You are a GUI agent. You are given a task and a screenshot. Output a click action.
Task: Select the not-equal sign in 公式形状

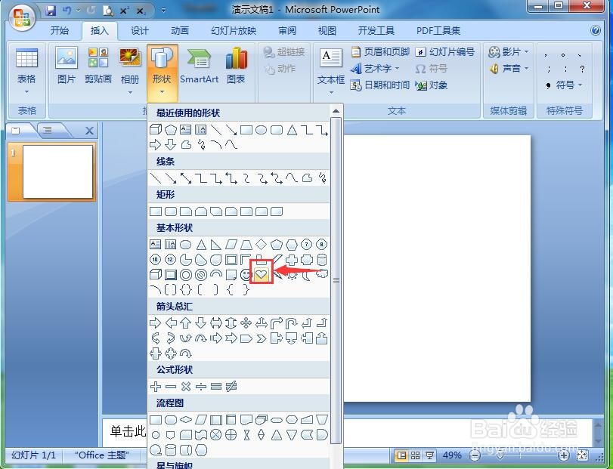tap(231, 387)
